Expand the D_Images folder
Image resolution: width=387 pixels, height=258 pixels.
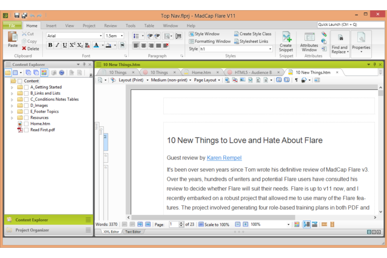tap(12, 105)
